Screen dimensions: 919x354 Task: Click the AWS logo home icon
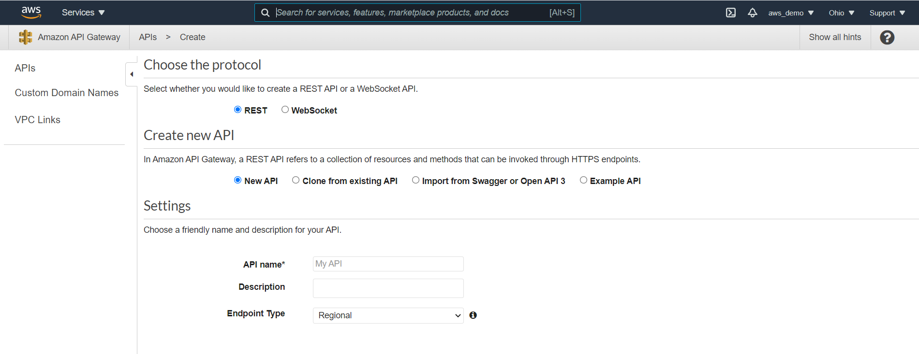31,13
